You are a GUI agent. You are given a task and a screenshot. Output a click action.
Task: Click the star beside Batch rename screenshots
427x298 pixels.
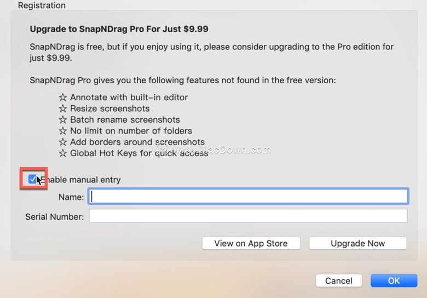click(63, 119)
